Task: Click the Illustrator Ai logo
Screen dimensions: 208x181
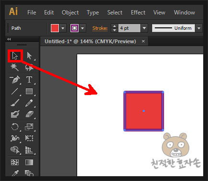Action: point(13,12)
